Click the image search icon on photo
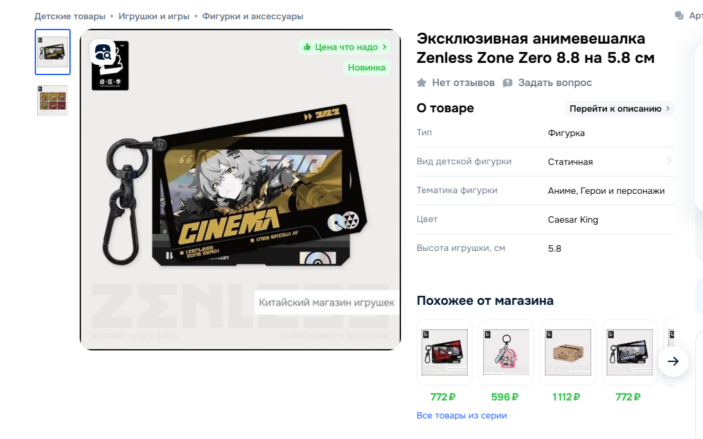 point(103,52)
